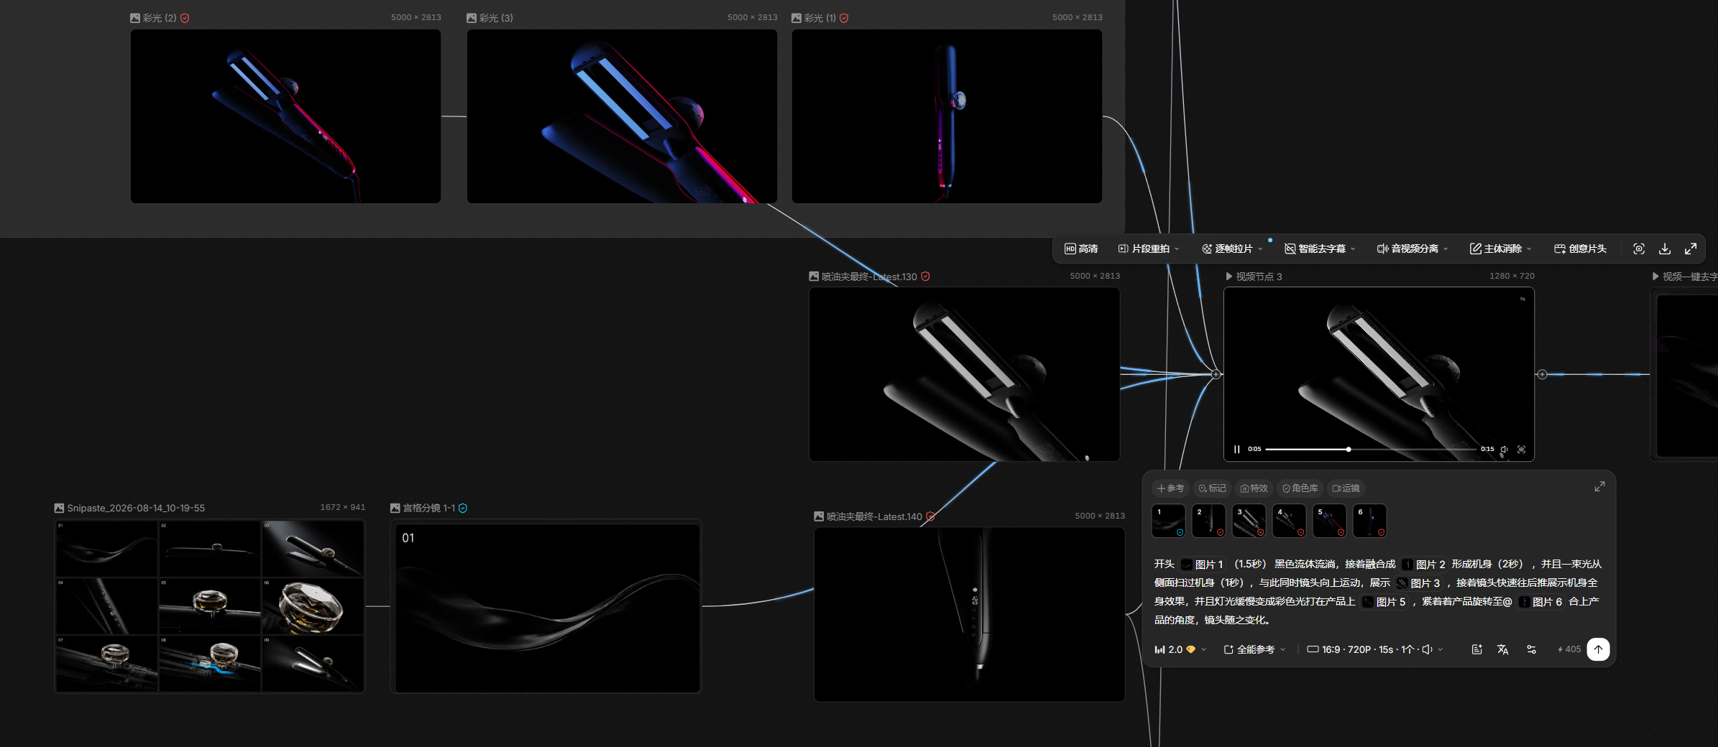The width and height of the screenshot is (1718, 747).
Task: Expand the prompt panel editor
Action: (x=1599, y=487)
